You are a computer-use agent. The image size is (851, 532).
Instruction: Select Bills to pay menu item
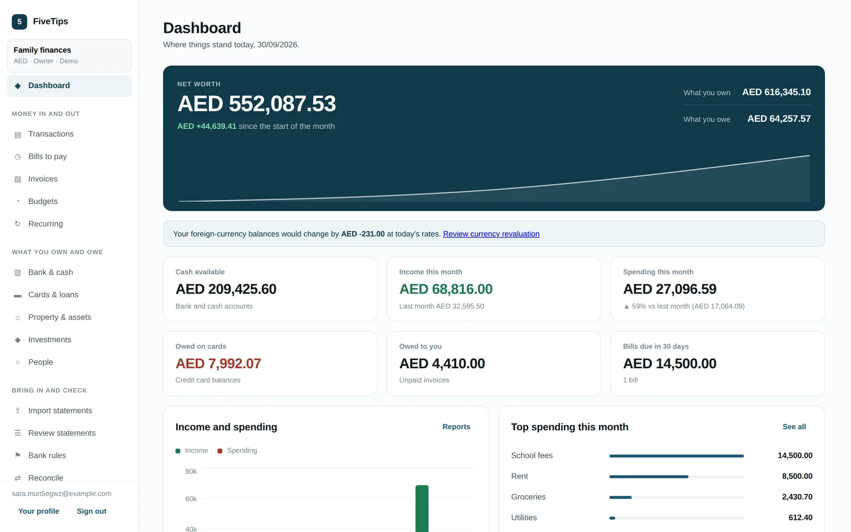tap(69, 156)
